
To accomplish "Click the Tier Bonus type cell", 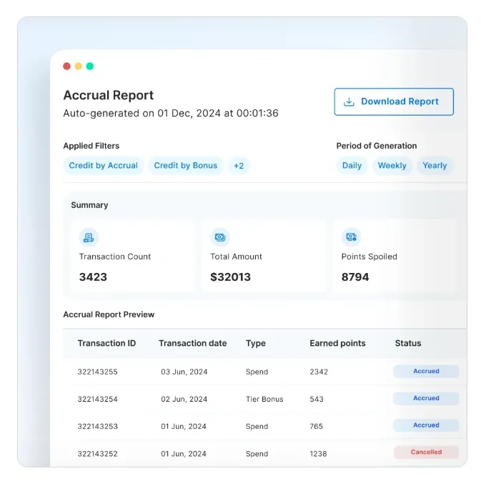I will click(x=264, y=399).
